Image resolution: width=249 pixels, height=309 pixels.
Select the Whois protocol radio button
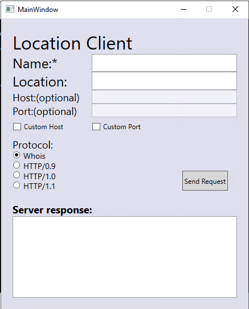coord(17,155)
